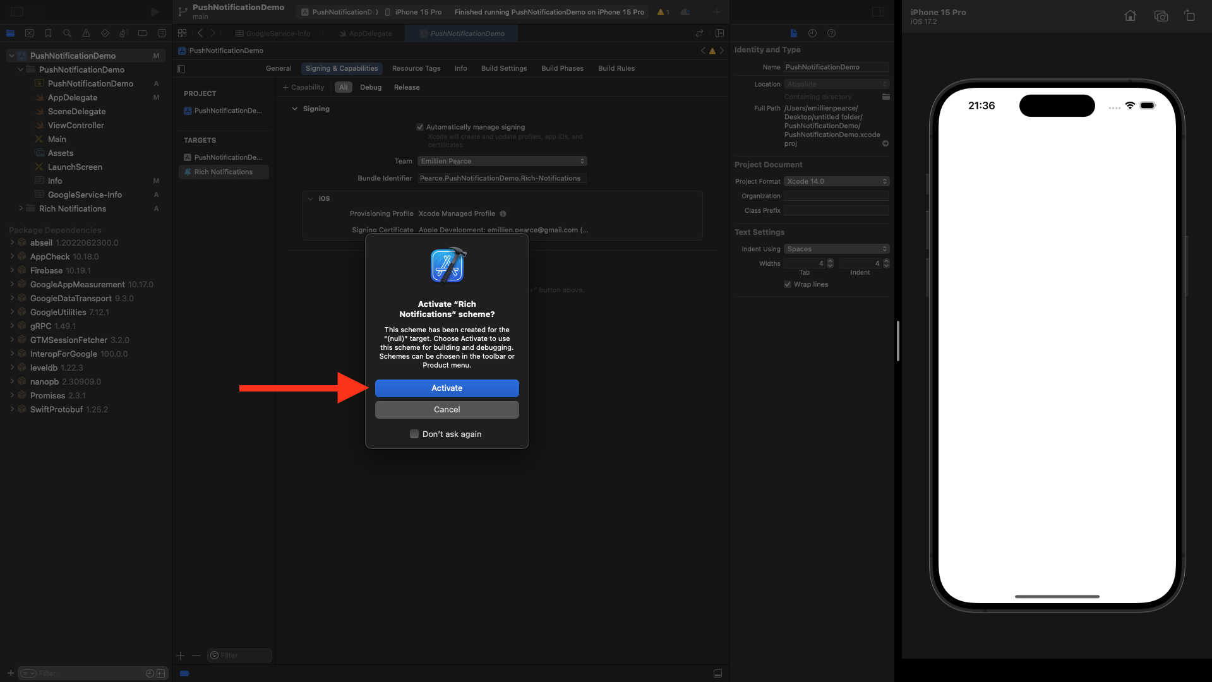Take a Simulator screenshot with camera icon
The image size is (1212, 682).
coord(1161,16)
